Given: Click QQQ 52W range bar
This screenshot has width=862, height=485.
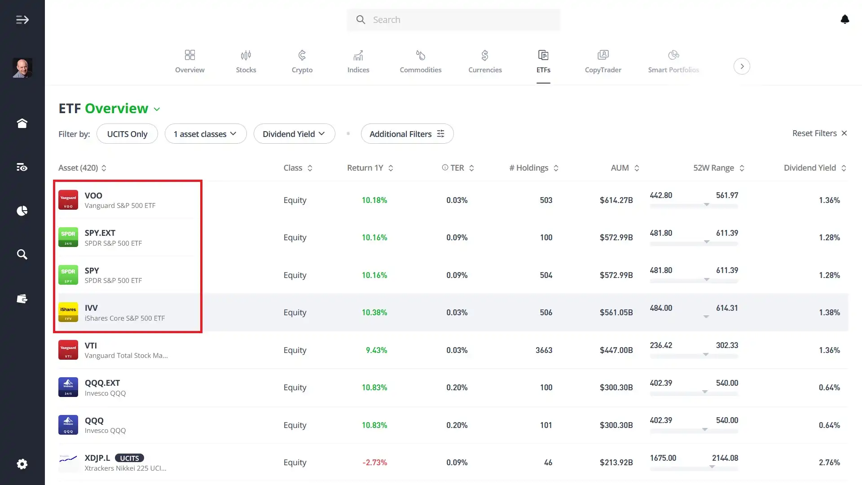Looking at the screenshot, I should point(694,430).
